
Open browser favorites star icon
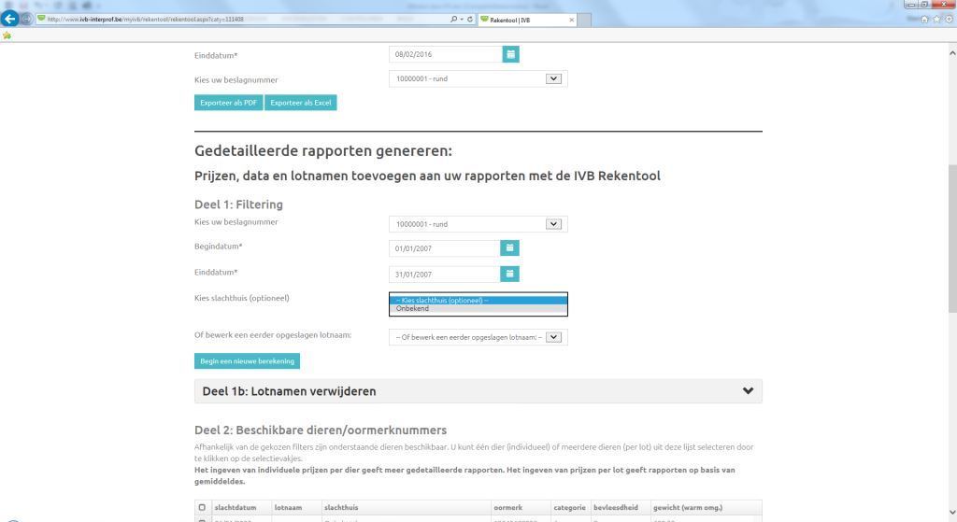(x=936, y=19)
